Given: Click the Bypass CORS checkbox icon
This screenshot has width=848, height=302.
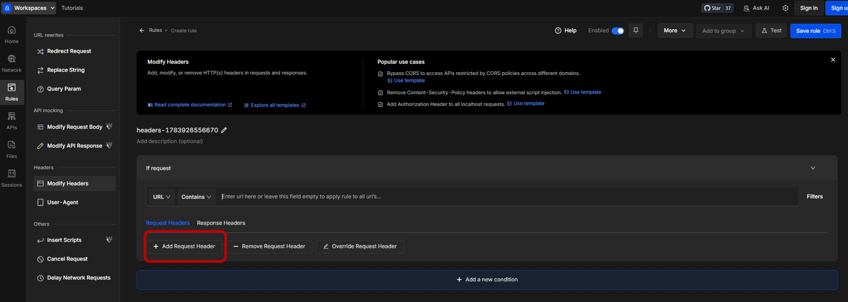Looking at the screenshot, I should click(380, 74).
